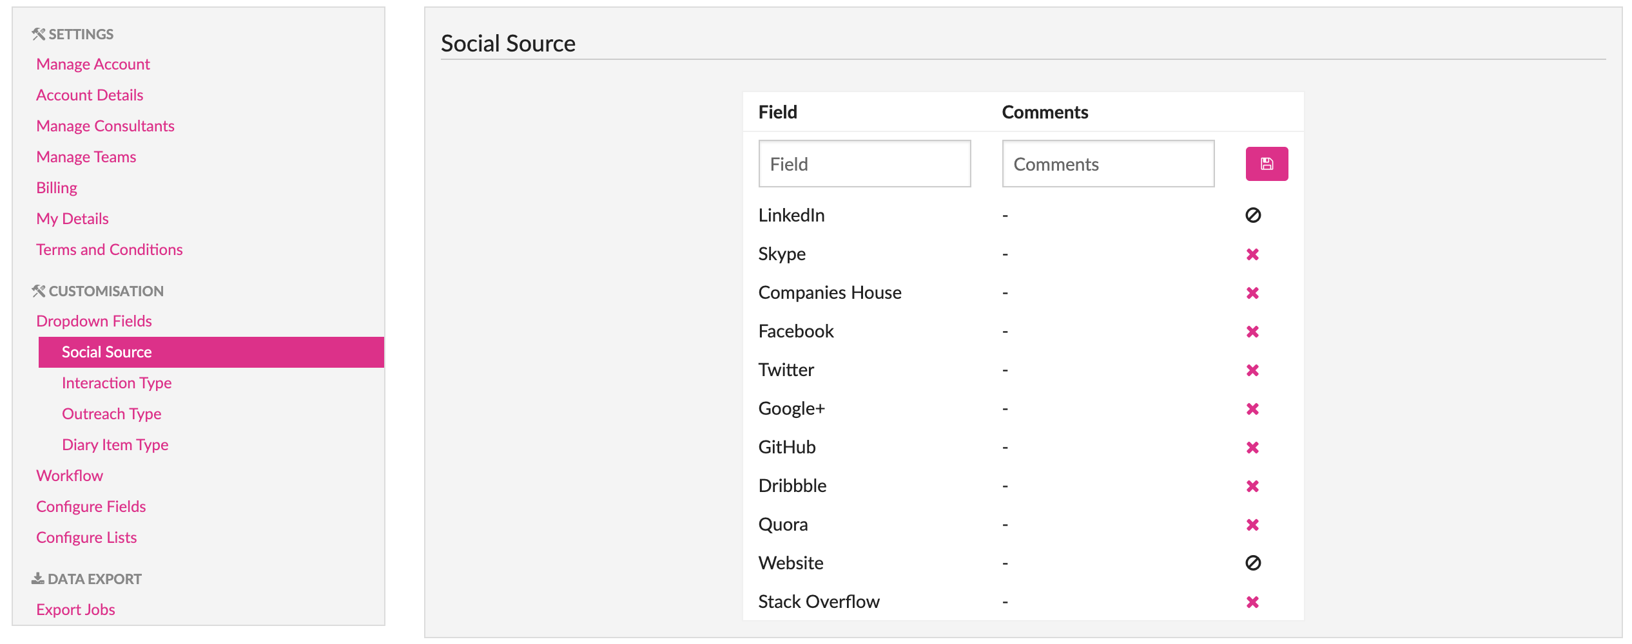
Task: Click into the Comments input box
Action: [x=1107, y=164]
